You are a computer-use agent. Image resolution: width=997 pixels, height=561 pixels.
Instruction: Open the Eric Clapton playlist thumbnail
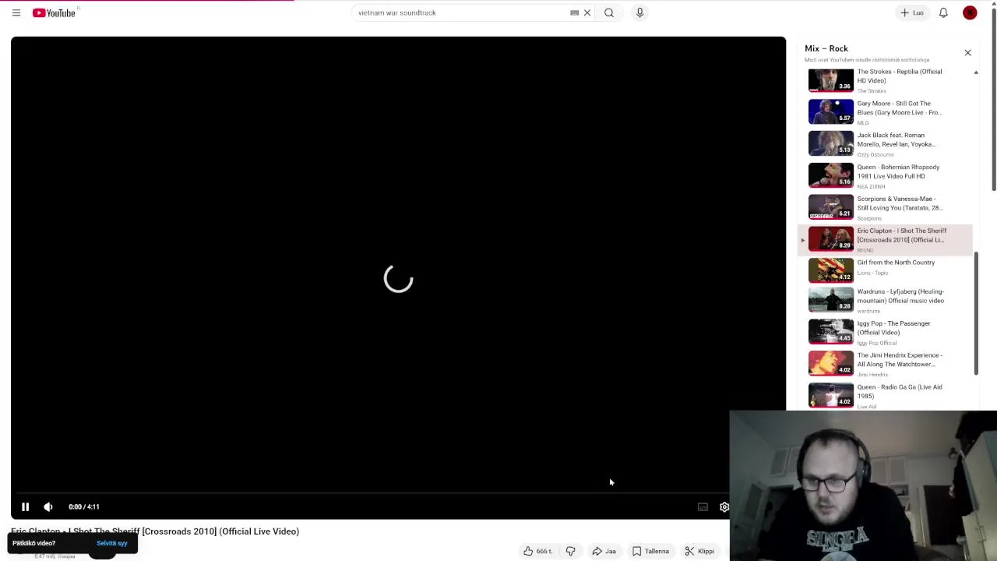click(x=830, y=239)
